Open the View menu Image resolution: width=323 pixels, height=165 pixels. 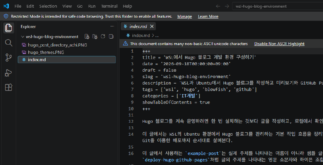tap(67, 6)
